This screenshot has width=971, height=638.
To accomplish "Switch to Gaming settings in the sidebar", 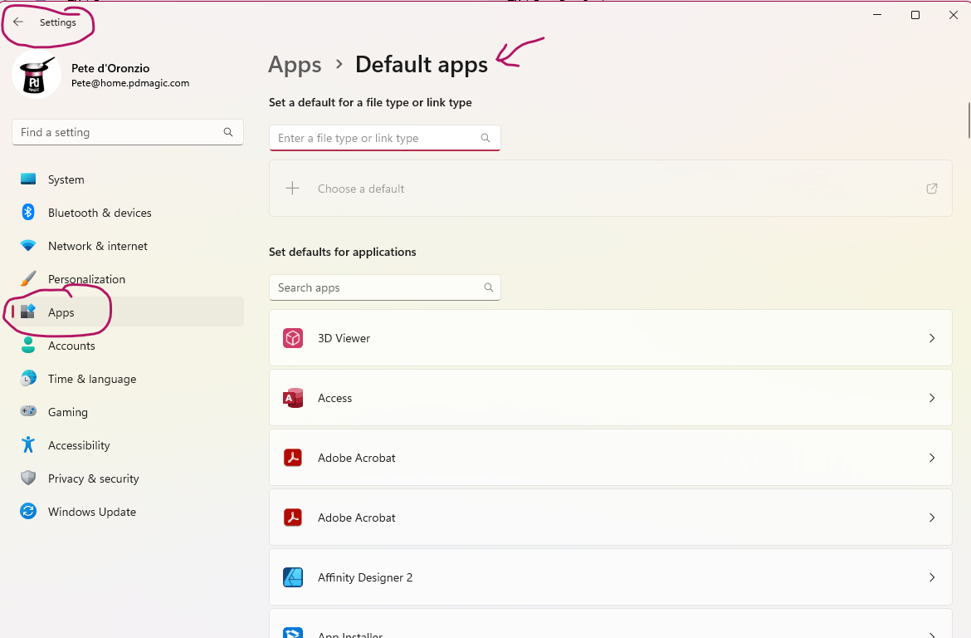I will tap(128, 412).
